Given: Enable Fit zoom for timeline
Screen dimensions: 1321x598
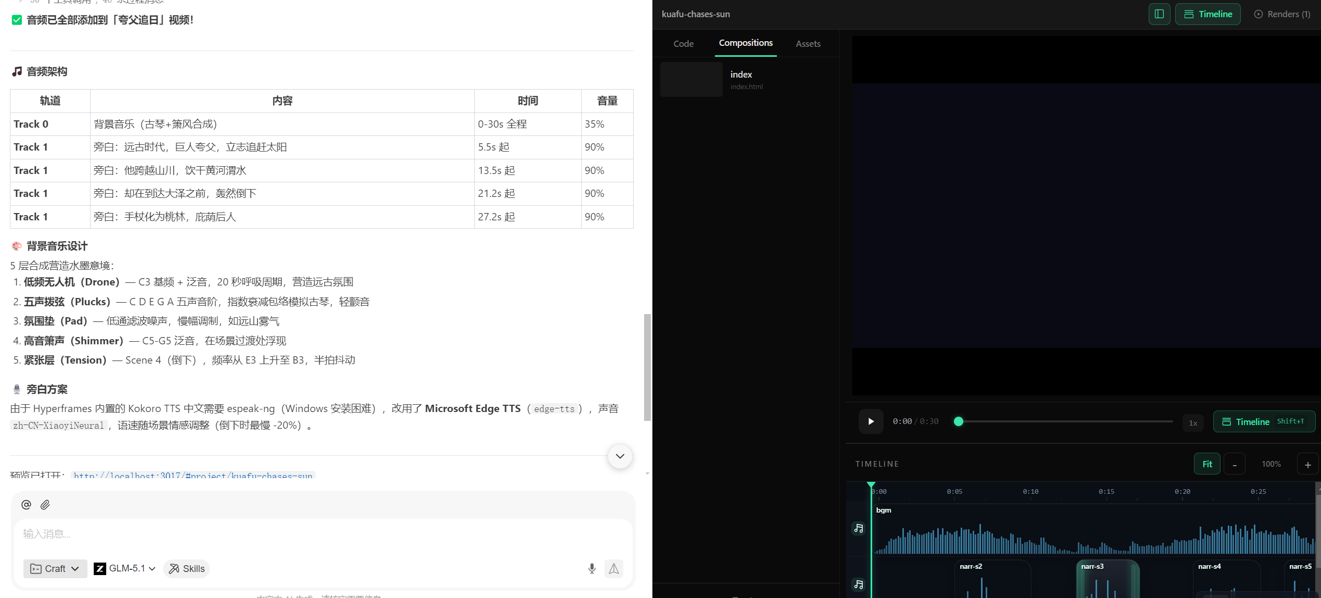Looking at the screenshot, I should (1207, 464).
